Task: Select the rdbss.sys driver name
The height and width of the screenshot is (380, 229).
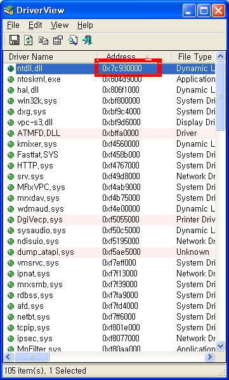Action: pos(35,295)
